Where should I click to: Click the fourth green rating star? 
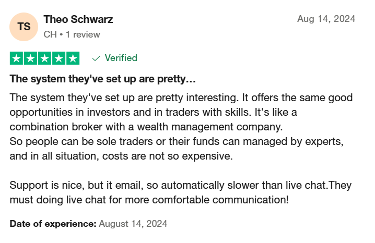(58, 58)
